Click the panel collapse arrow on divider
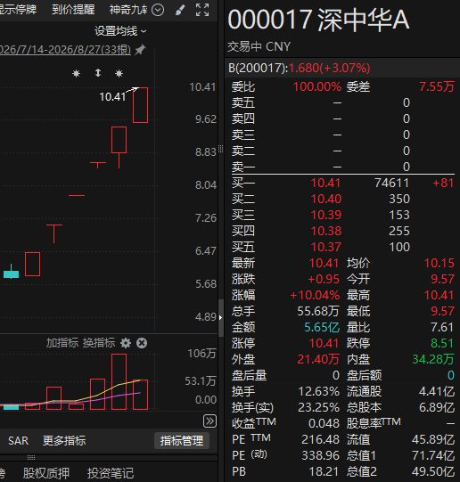Screen dimensions: 460x482 tap(220, 317)
